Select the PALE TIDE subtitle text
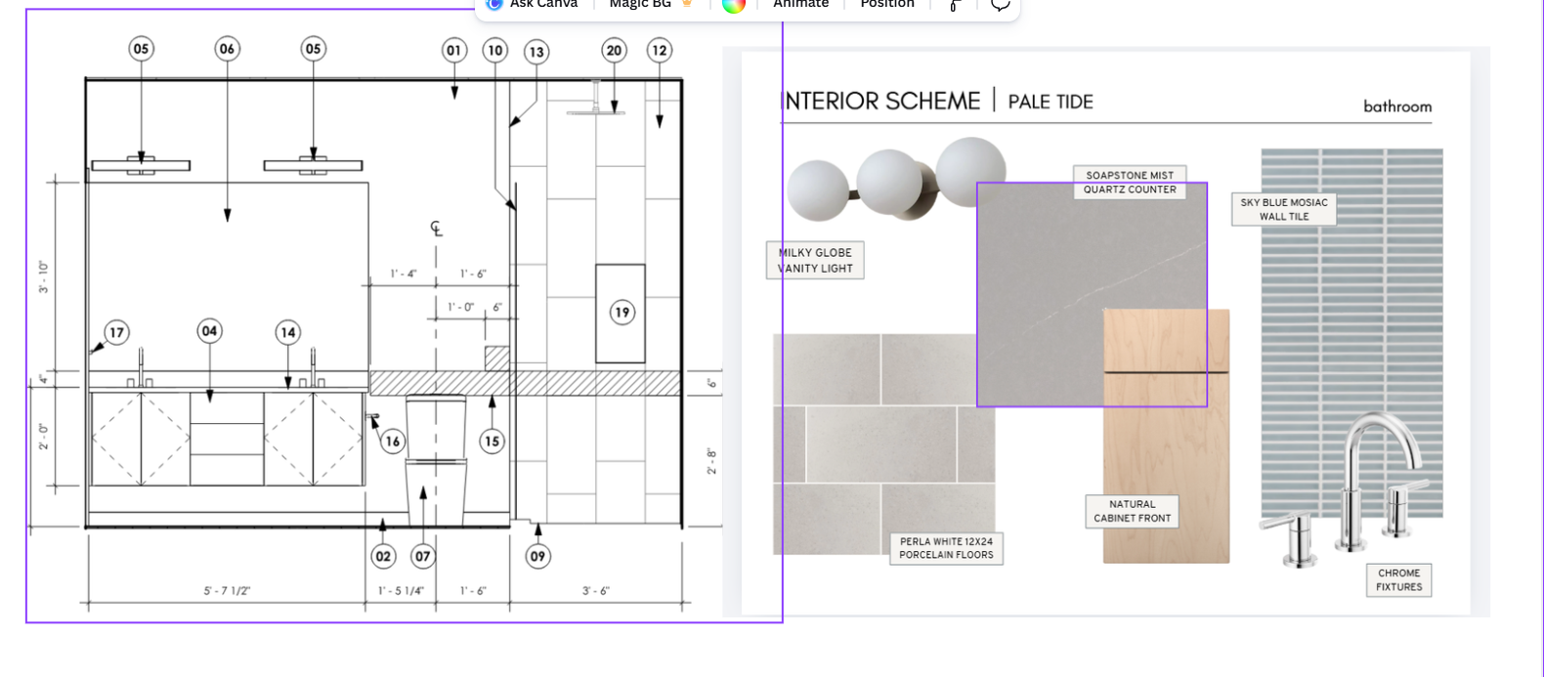This screenshot has width=1544, height=677. [1051, 102]
